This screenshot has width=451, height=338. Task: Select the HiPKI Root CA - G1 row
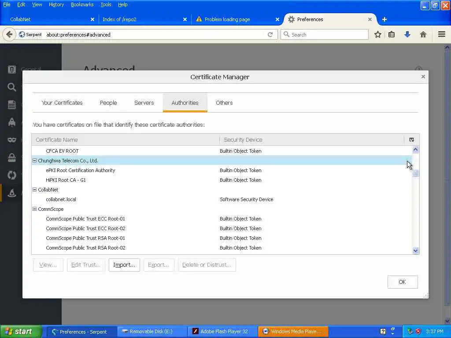point(222,180)
